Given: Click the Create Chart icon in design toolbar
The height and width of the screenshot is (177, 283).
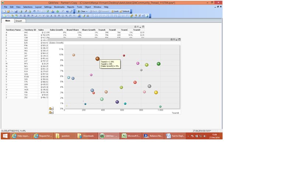Looking at the screenshot, I should 36,16.
